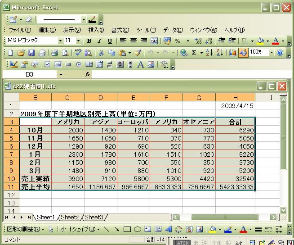Decrease decimal places
The image size is (294, 245).
(209, 41)
